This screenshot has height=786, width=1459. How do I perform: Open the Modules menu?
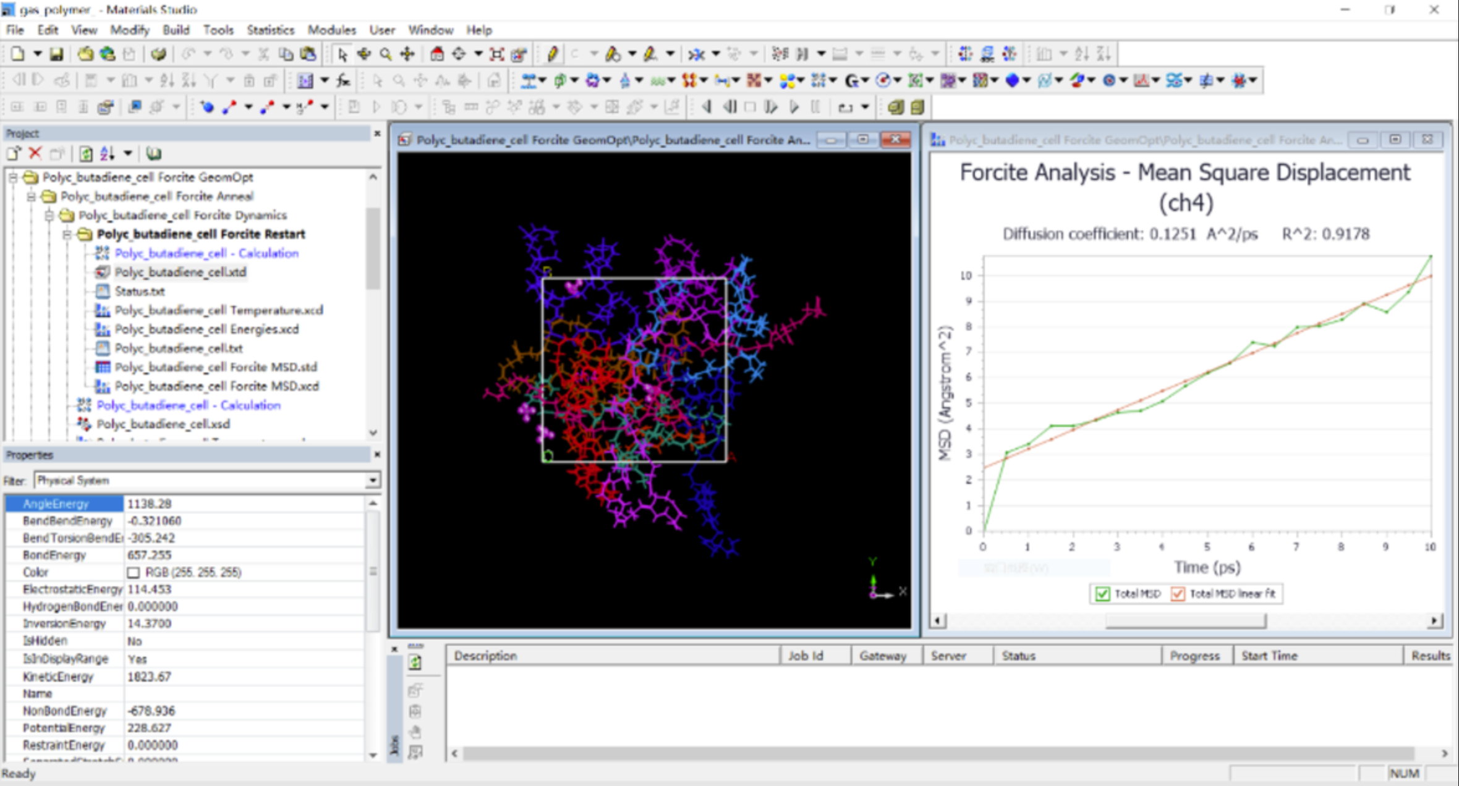331,30
